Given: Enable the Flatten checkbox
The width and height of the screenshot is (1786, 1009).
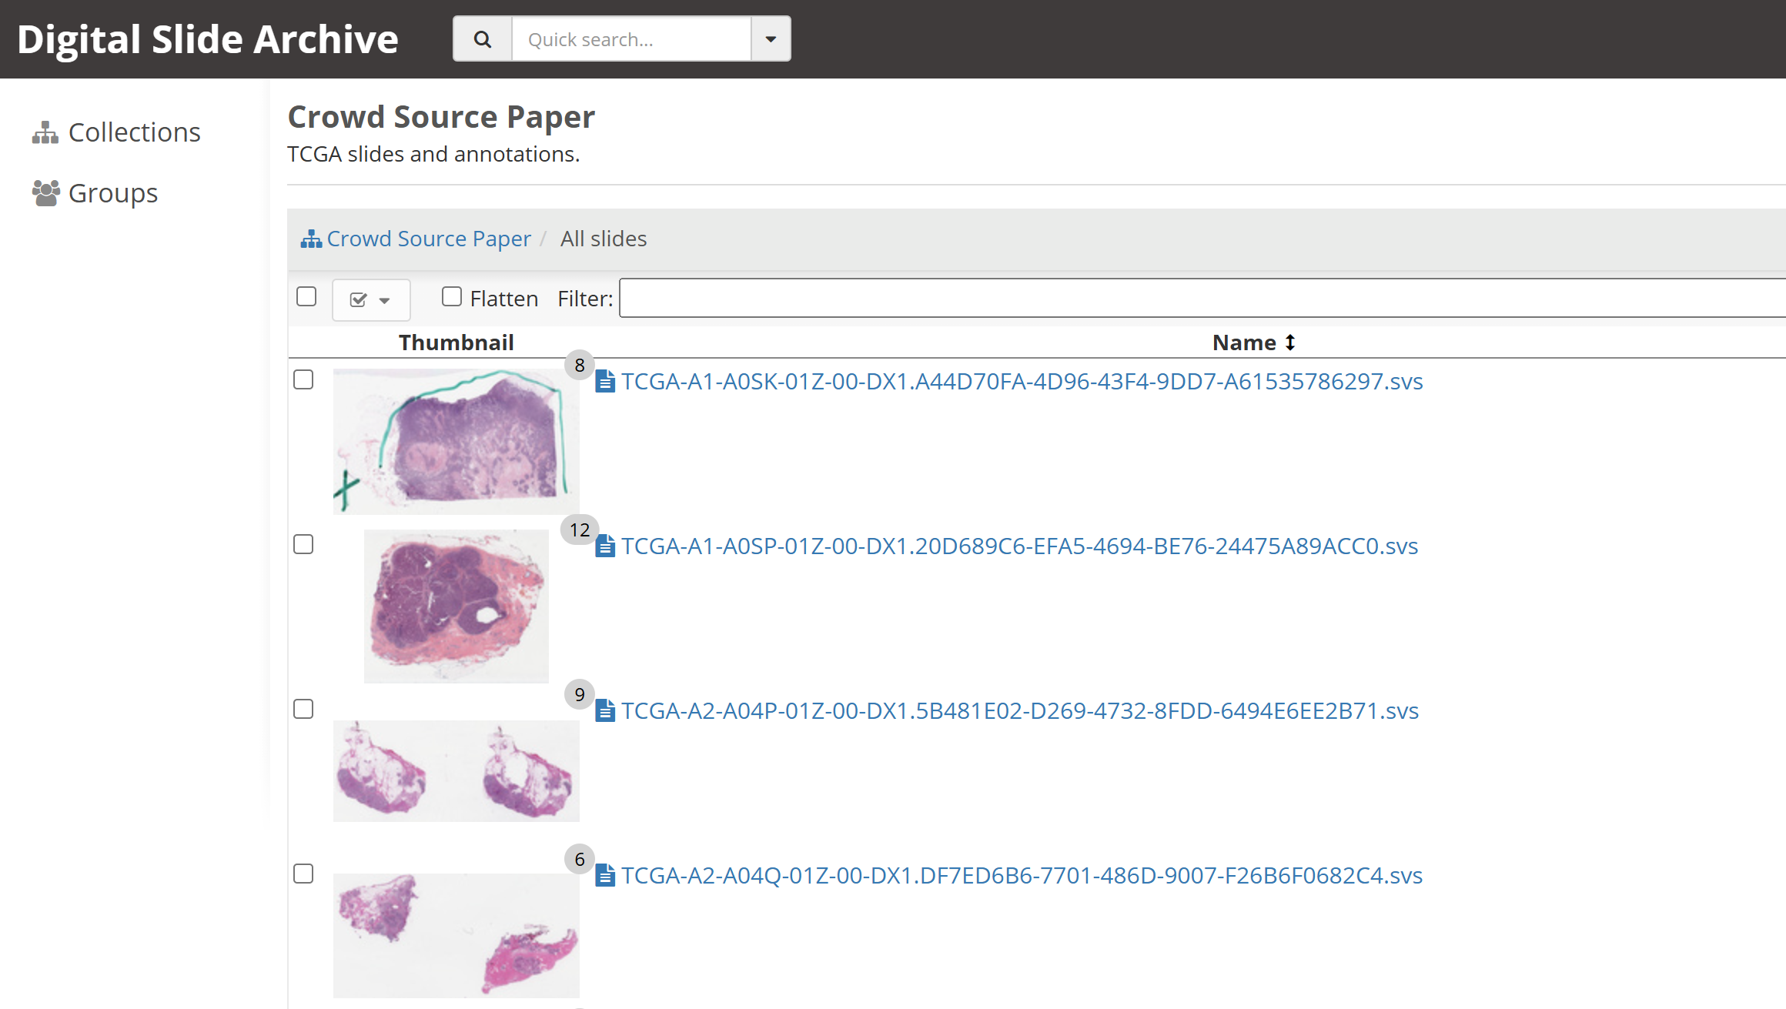Looking at the screenshot, I should [x=452, y=296].
